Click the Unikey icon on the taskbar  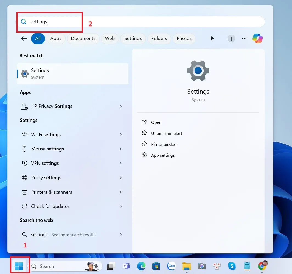click(217, 266)
